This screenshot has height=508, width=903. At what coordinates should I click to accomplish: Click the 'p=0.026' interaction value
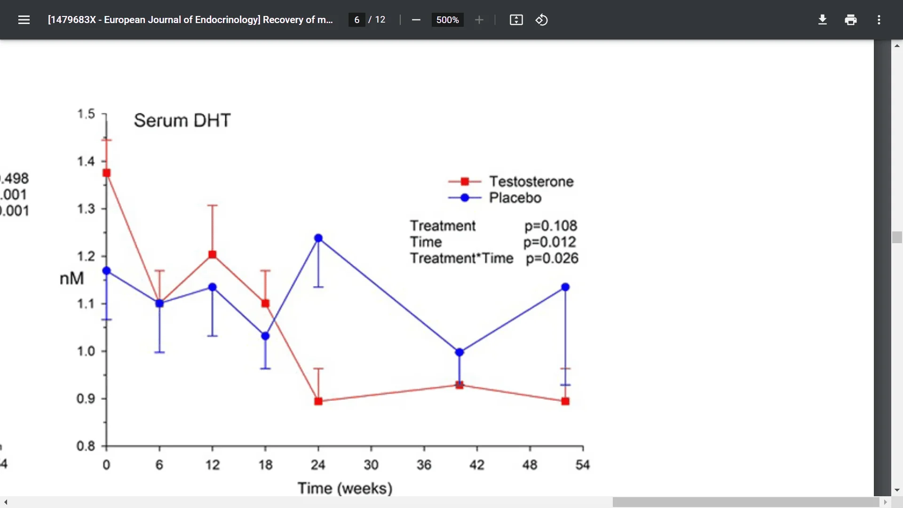click(x=552, y=258)
